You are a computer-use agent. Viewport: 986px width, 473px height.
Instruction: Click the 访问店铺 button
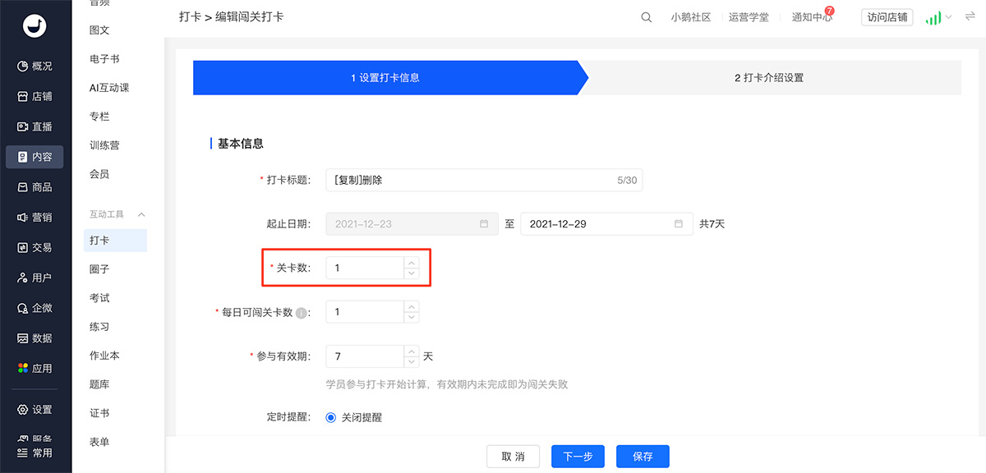[887, 17]
